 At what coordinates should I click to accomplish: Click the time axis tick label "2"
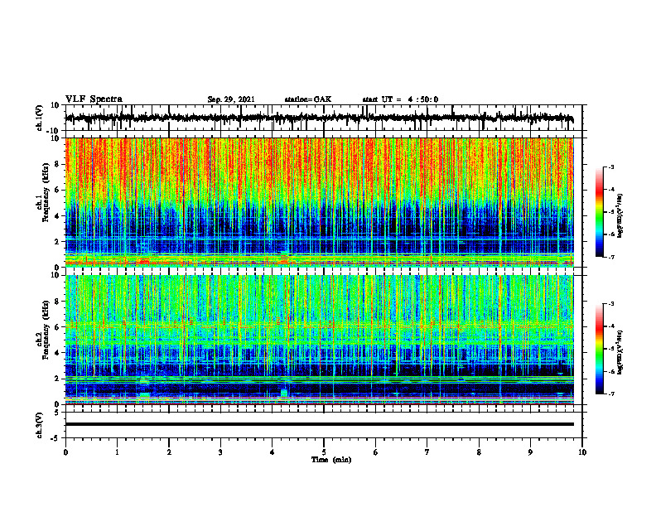click(x=169, y=452)
